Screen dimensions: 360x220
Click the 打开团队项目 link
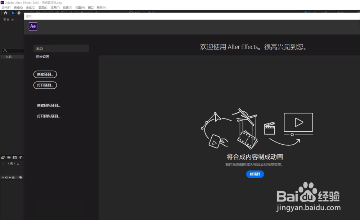click(x=48, y=116)
